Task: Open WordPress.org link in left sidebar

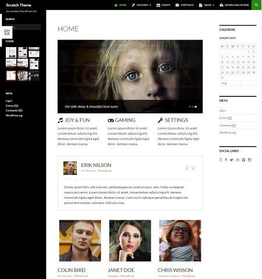Action: tap(14, 116)
